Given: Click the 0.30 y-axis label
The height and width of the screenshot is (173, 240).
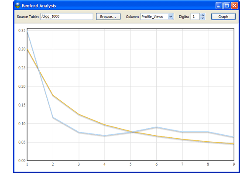Looking at the screenshot, I should [22, 49].
